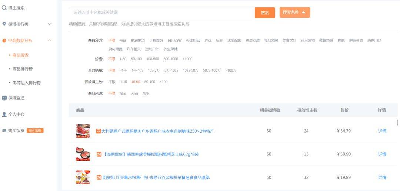Click the trophy icon beside 微博排行榜
Screen dimensions: 400x191
(x=4, y=24)
